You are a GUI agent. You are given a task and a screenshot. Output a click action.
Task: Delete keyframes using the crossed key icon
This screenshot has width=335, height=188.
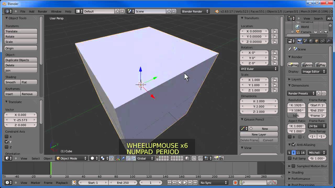click(x=275, y=183)
